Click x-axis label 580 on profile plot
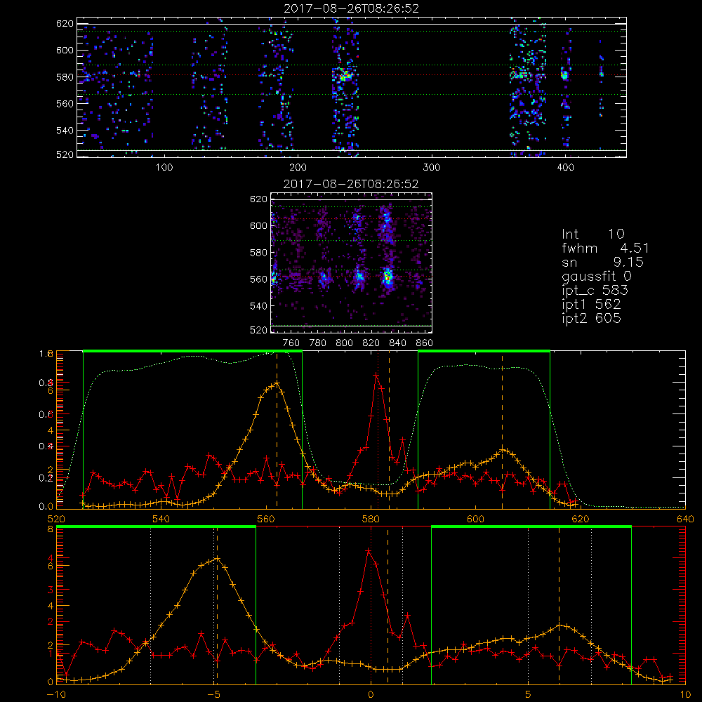 371,519
